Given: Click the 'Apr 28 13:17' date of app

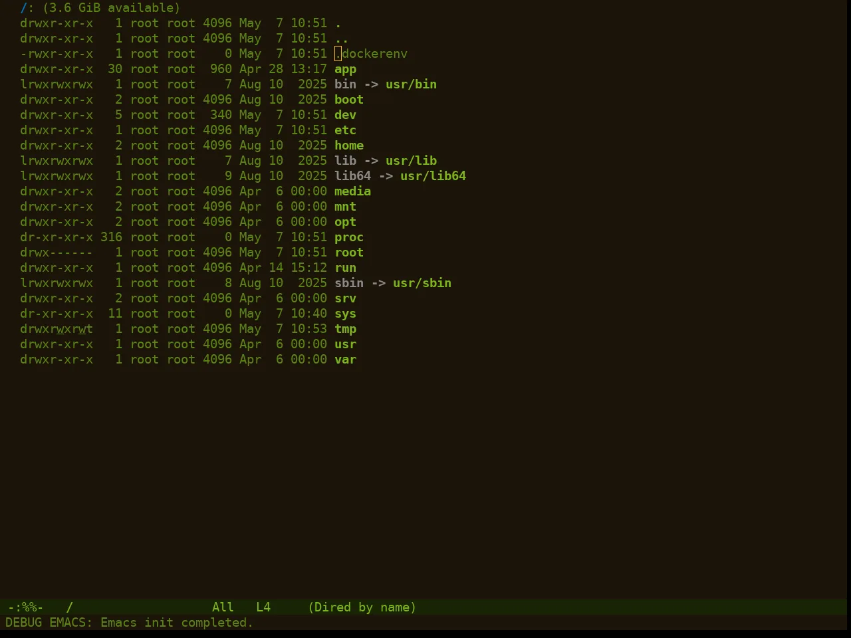Looking at the screenshot, I should 283,69.
